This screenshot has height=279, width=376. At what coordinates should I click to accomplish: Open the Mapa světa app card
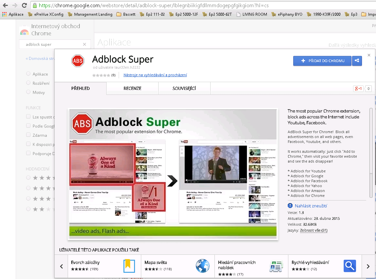[178, 266]
